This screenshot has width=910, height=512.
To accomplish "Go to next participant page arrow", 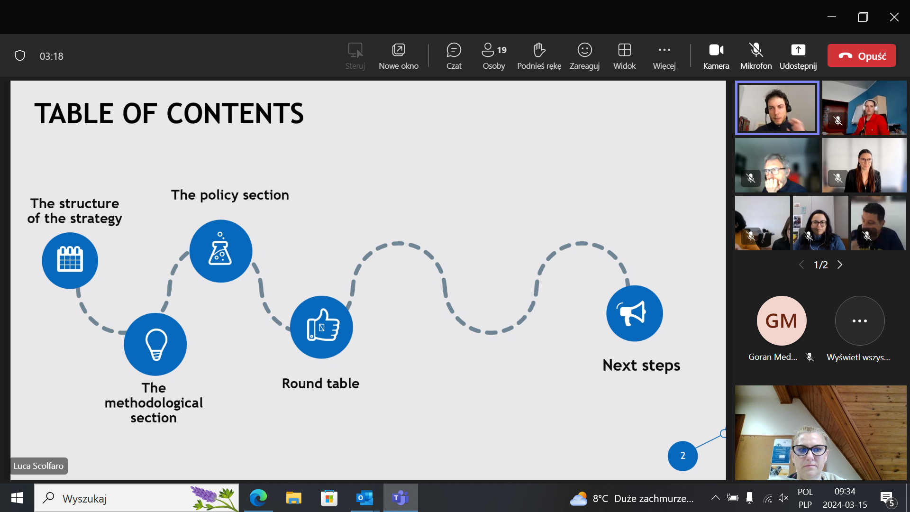I will (840, 265).
